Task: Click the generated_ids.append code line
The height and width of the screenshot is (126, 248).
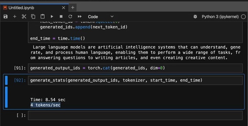Action: tap(84, 27)
